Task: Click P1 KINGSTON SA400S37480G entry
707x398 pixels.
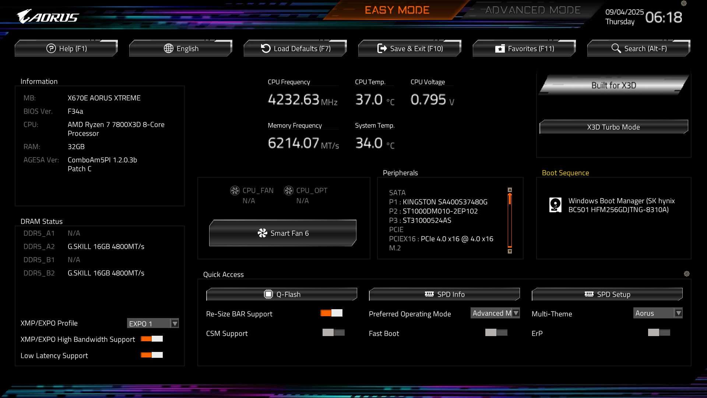Action: (x=438, y=202)
